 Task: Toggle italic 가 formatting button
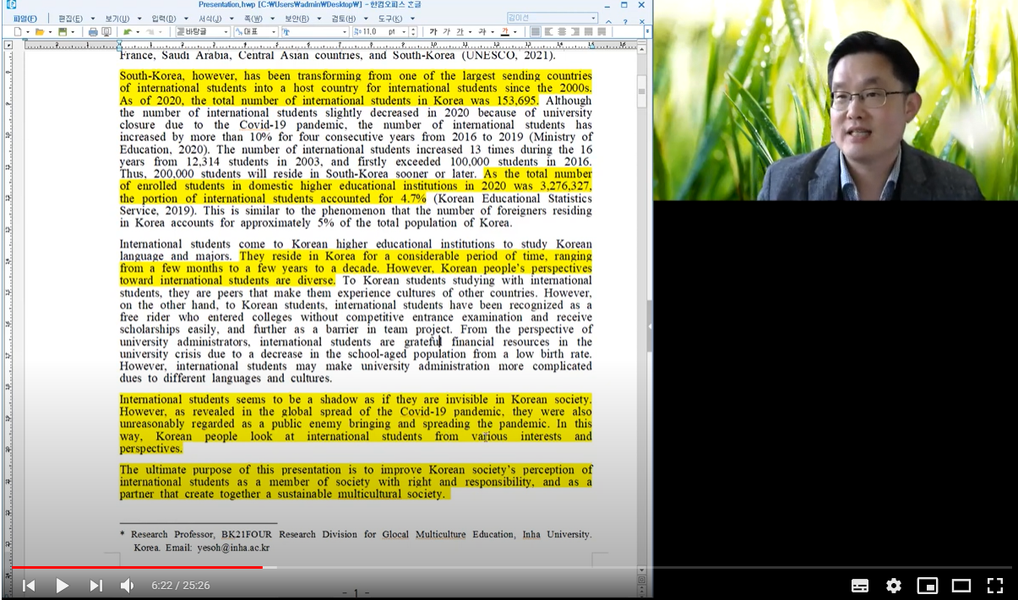point(446,32)
